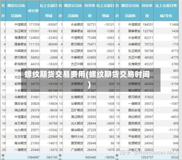The width and height of the screenshot is (182, 160).
Task: Click the short position value 37822
Action: pyautogui.click(x=149, y=97)
